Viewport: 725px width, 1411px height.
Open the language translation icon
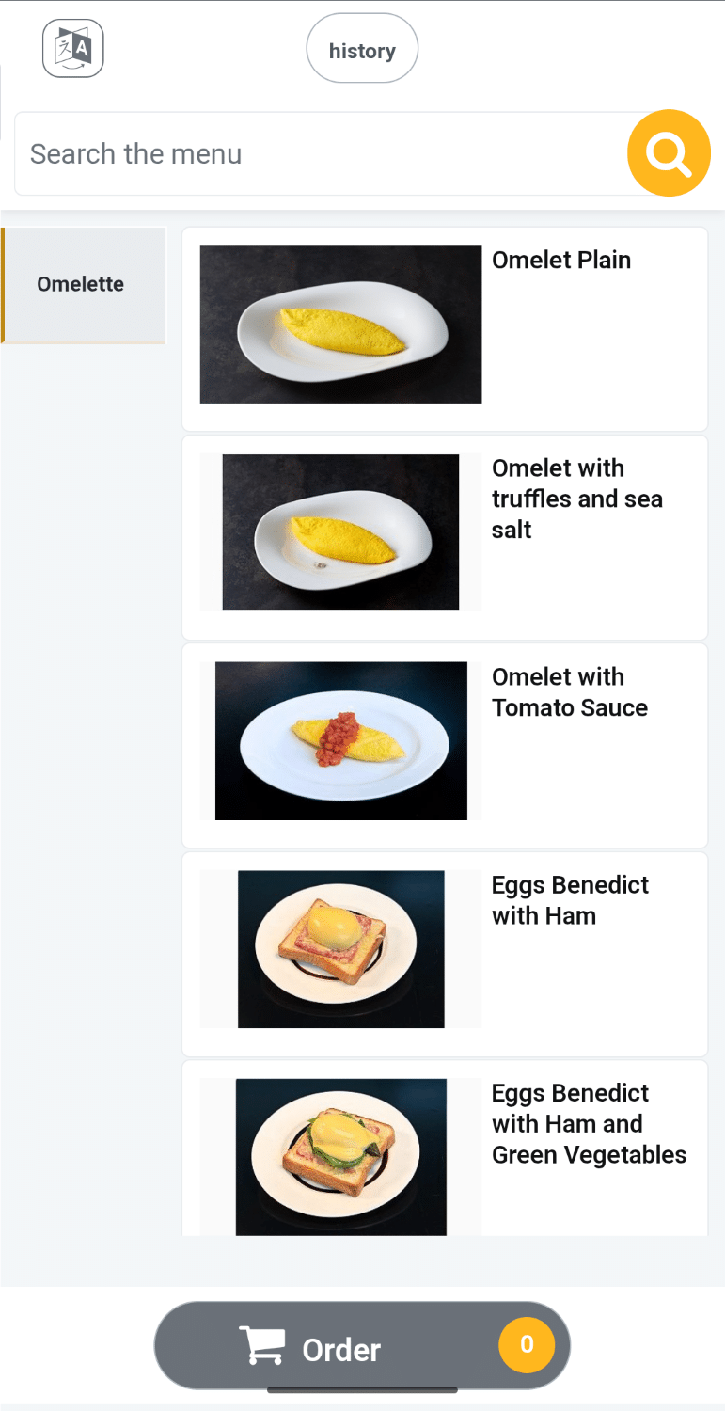(73, 49)
